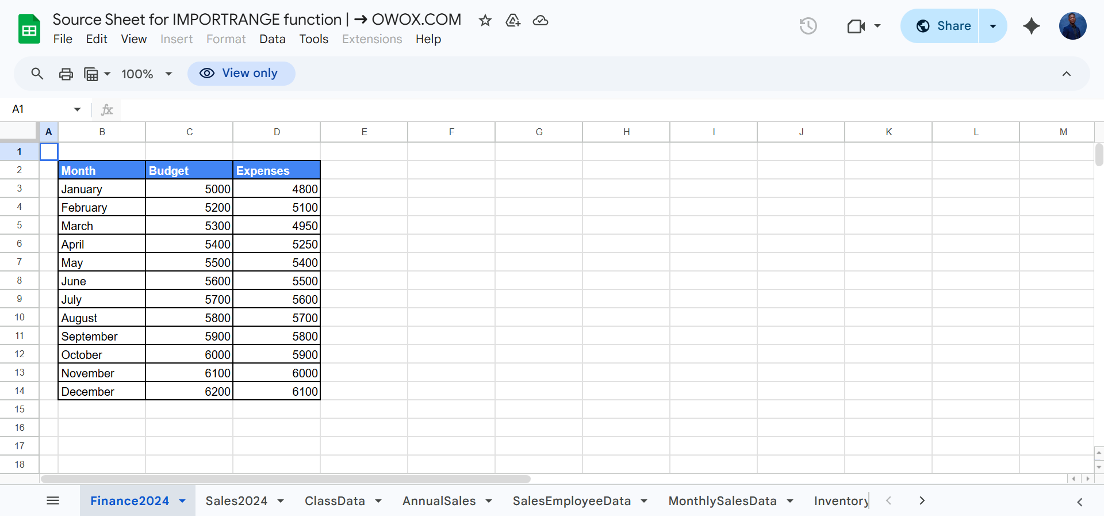This screenshot has width=1104, height=516.
Task: Click the Share button
Action: point(940,26)
